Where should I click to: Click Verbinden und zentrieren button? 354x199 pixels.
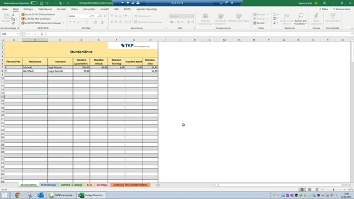[149, 22]
